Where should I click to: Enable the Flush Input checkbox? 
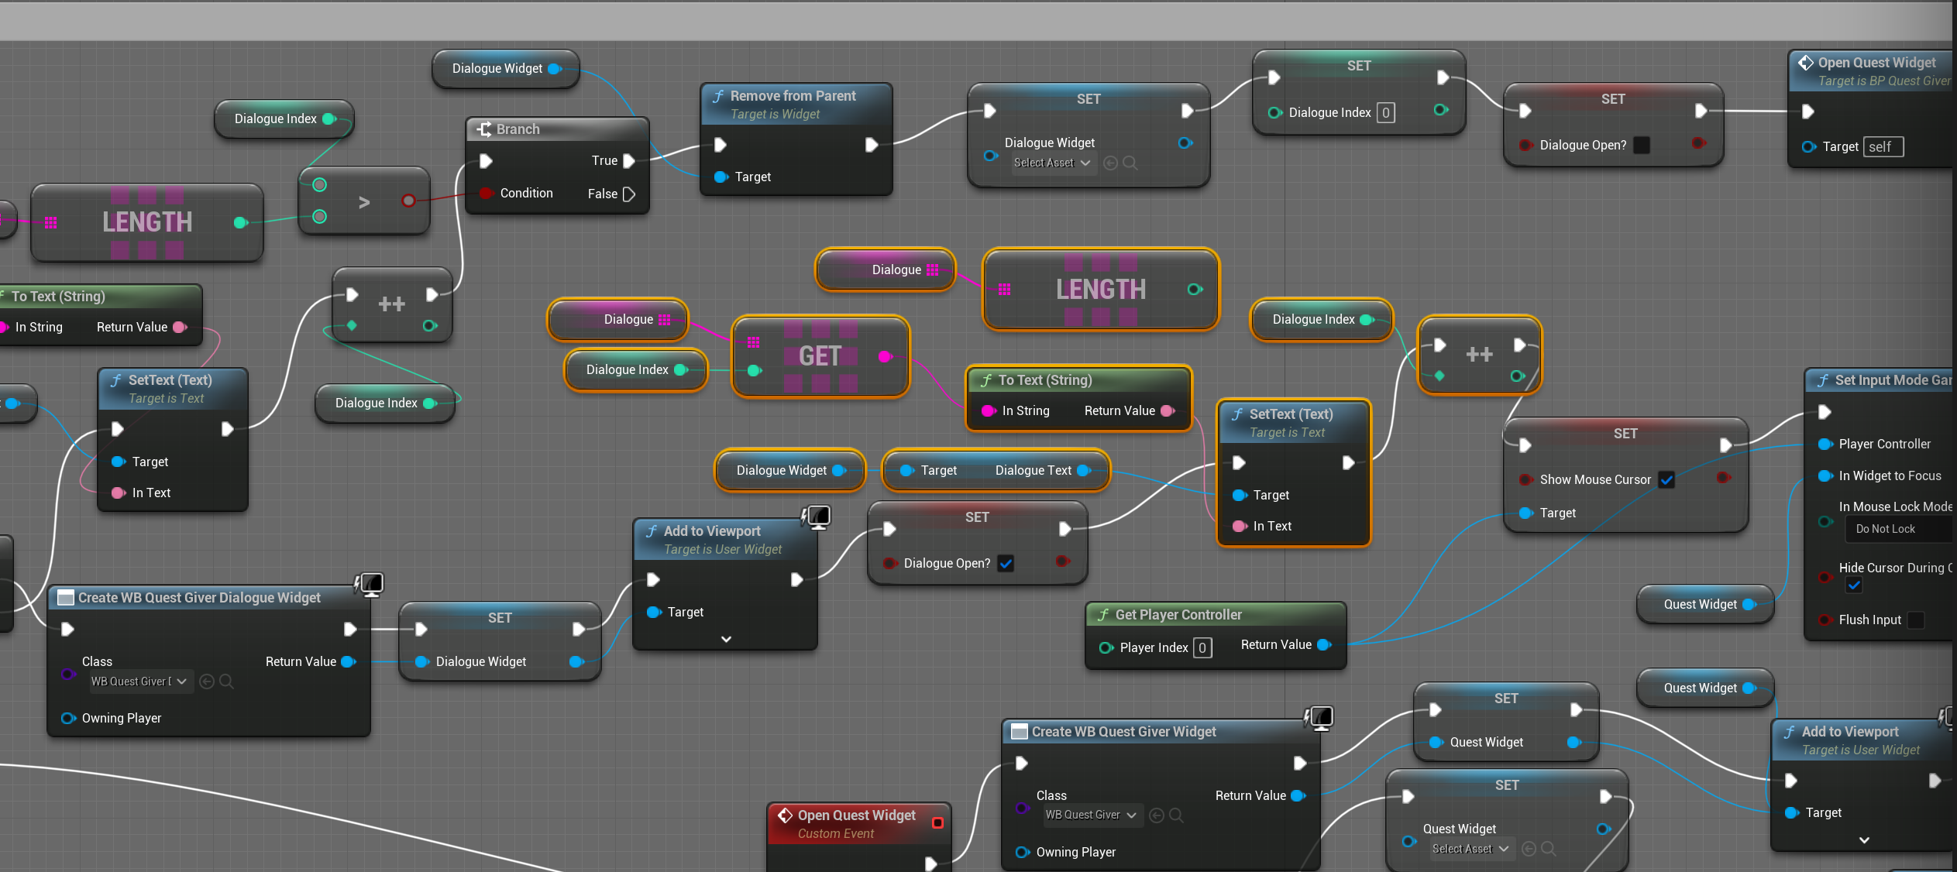coord(1916,620)
